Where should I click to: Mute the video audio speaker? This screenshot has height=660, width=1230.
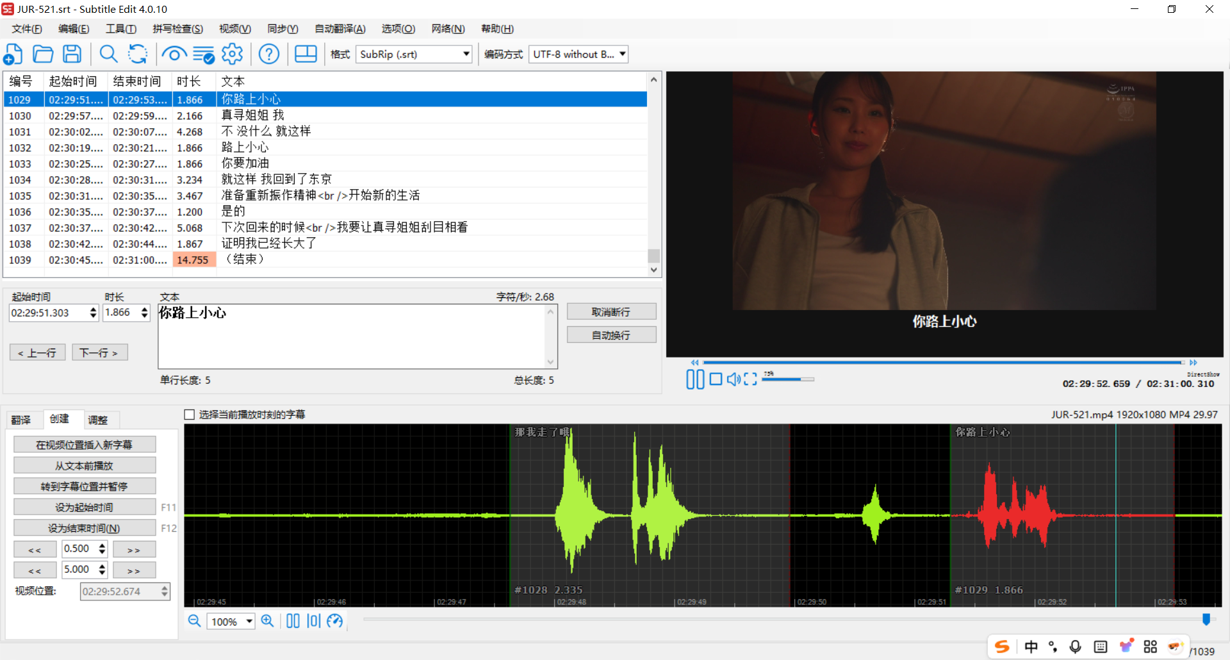point(734,379)
